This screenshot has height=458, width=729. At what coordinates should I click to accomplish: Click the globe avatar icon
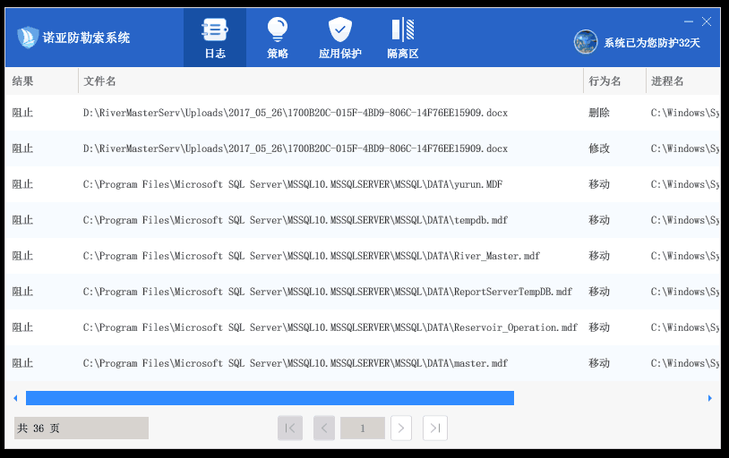click(x=586, y=42)
